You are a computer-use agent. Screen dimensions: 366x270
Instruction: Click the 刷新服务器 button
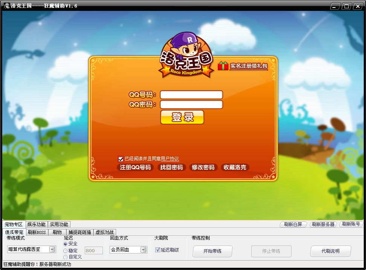(323, 224)
